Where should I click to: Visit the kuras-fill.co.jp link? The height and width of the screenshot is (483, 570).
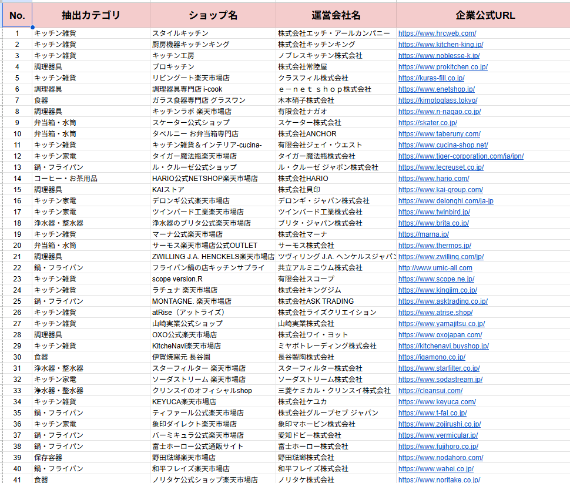pyautogui.click(x=431, y=78)
